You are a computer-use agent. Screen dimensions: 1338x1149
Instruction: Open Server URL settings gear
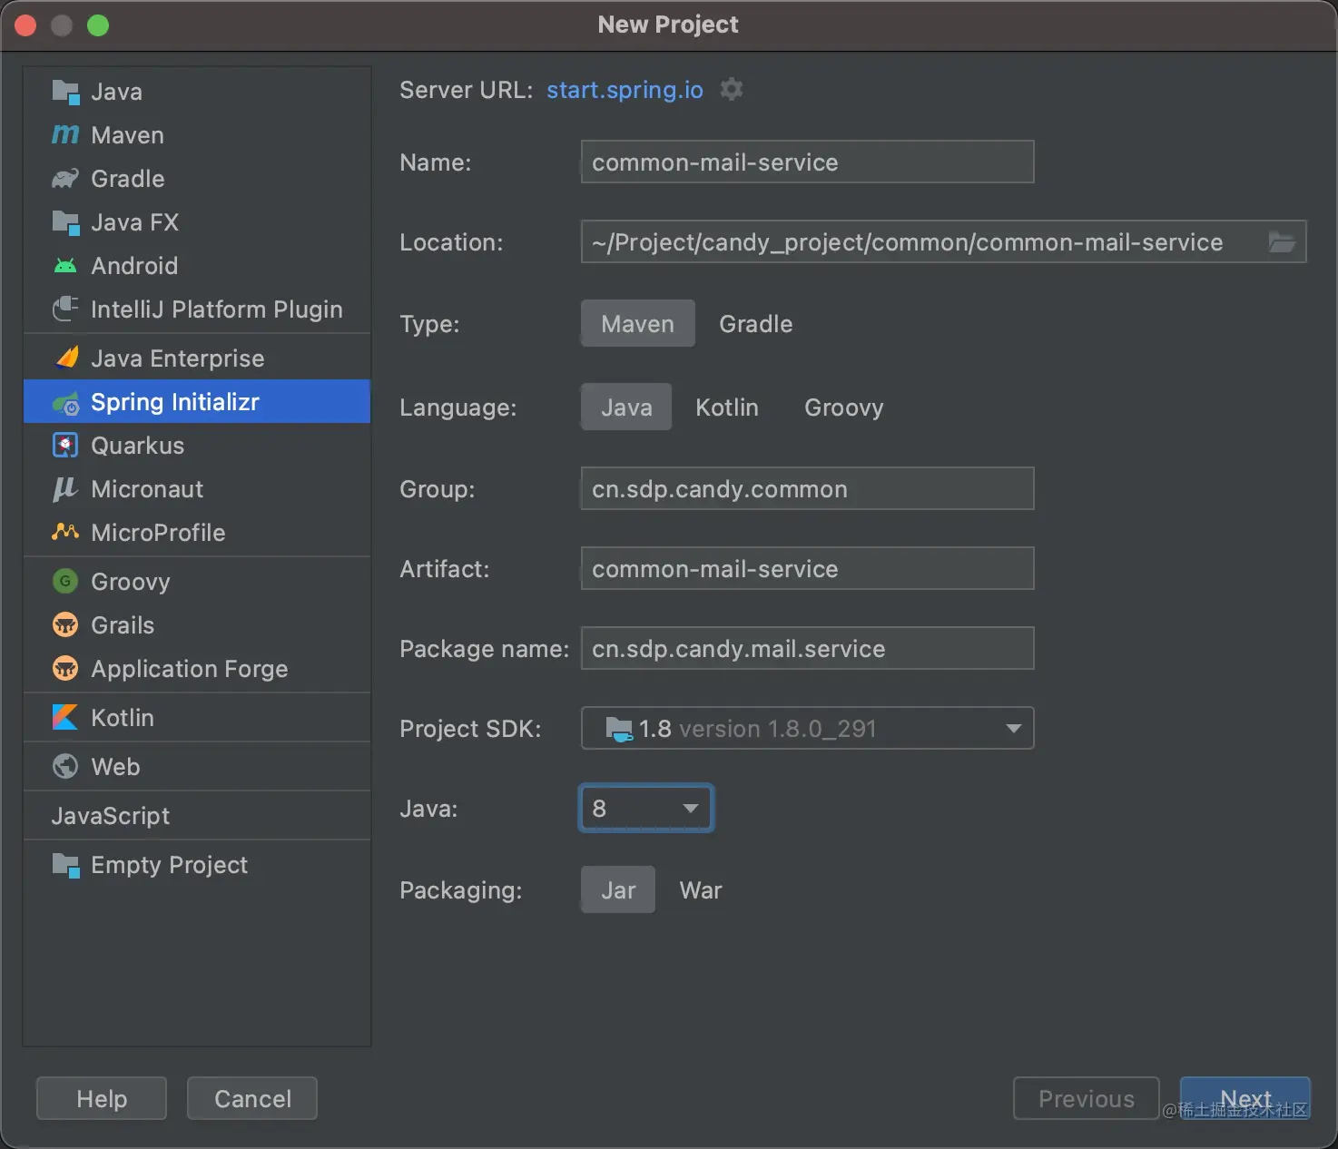[x=732, y=89]
